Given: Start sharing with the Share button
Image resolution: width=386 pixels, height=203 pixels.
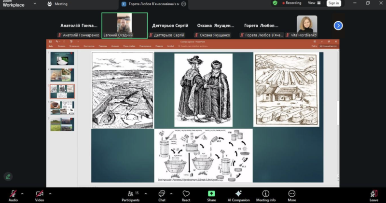Looking at the screenshot, I should pos(211,194).
